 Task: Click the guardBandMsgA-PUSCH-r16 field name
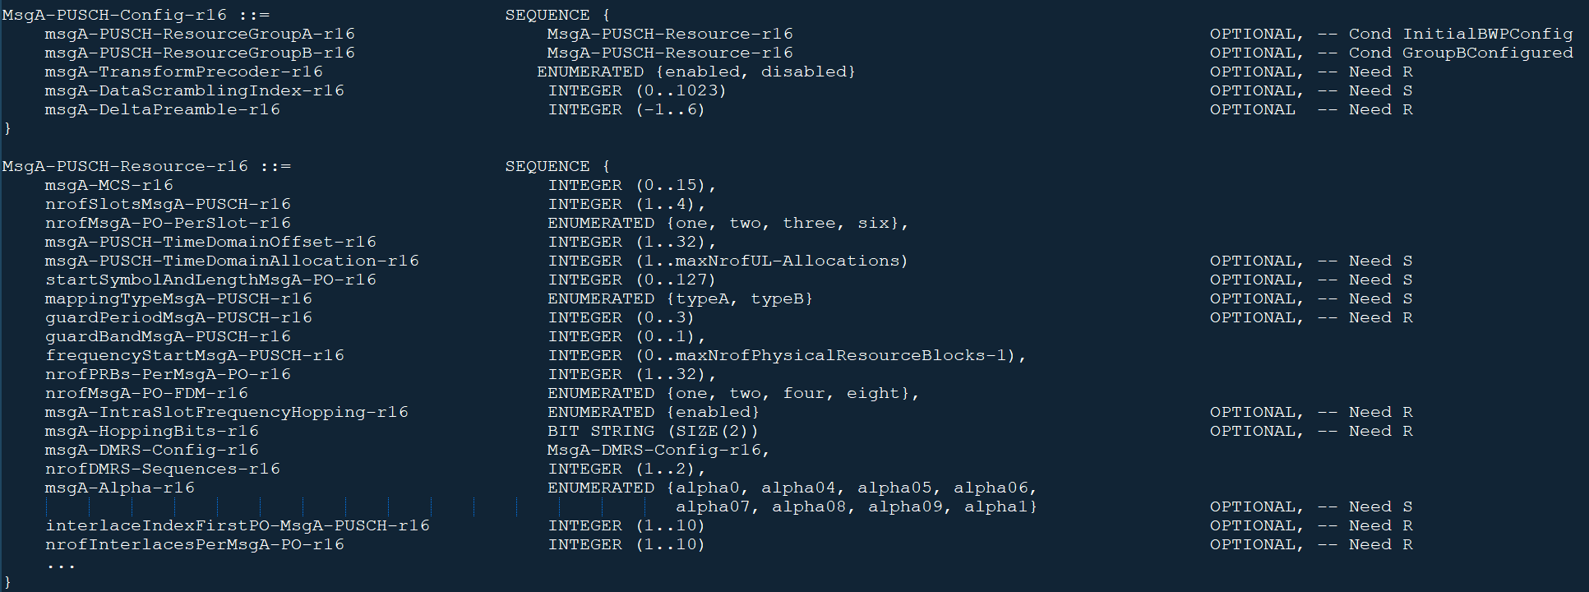(x=168, y=336)
